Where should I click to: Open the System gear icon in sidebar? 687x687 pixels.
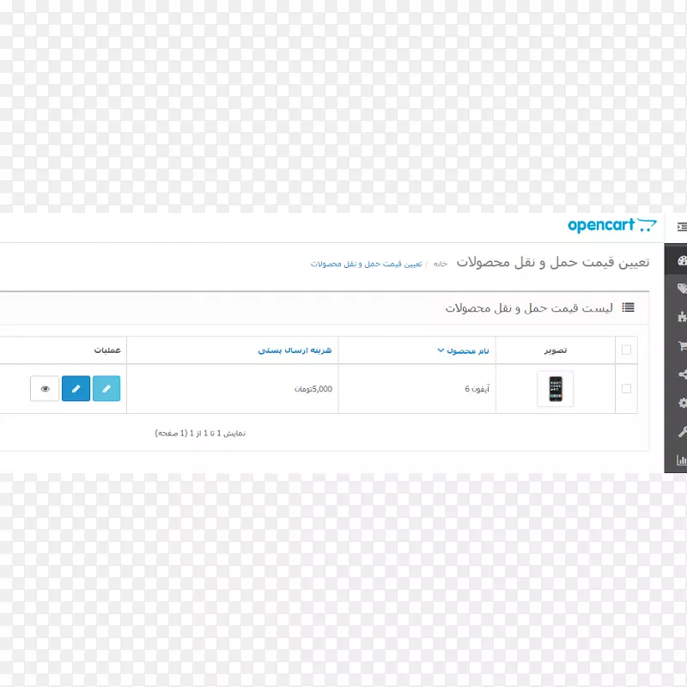[682, 403]
